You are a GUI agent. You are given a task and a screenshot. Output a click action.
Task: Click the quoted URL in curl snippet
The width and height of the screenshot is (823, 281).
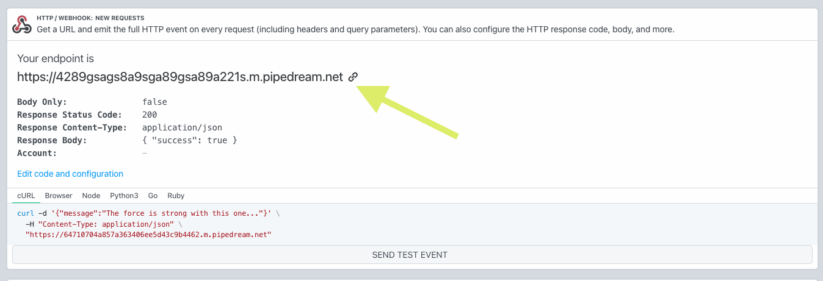pyautogui.click(x=148, y=234)
